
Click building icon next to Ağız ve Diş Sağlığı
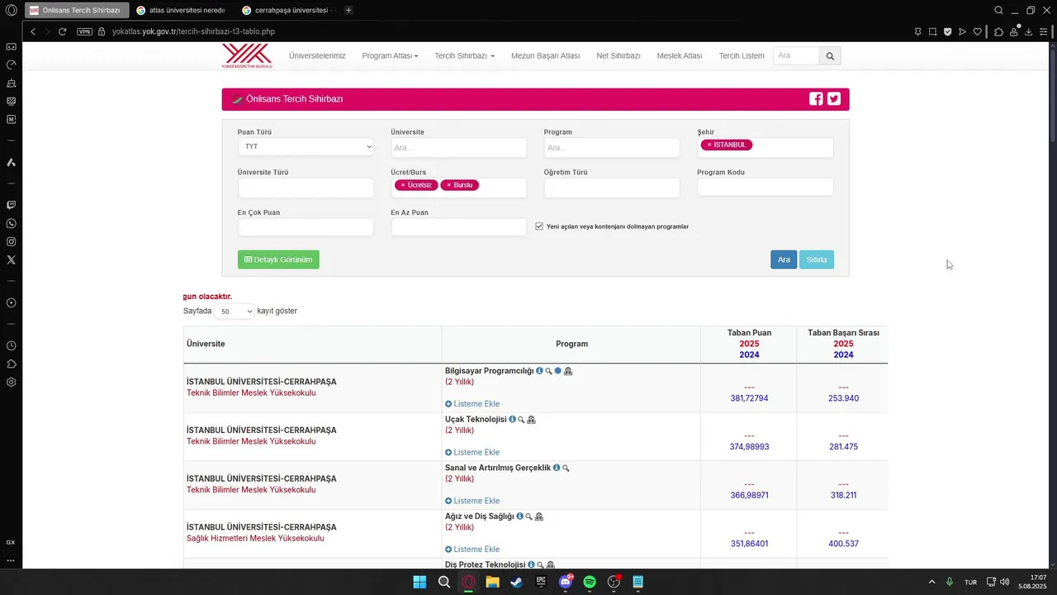pos(539,516)
